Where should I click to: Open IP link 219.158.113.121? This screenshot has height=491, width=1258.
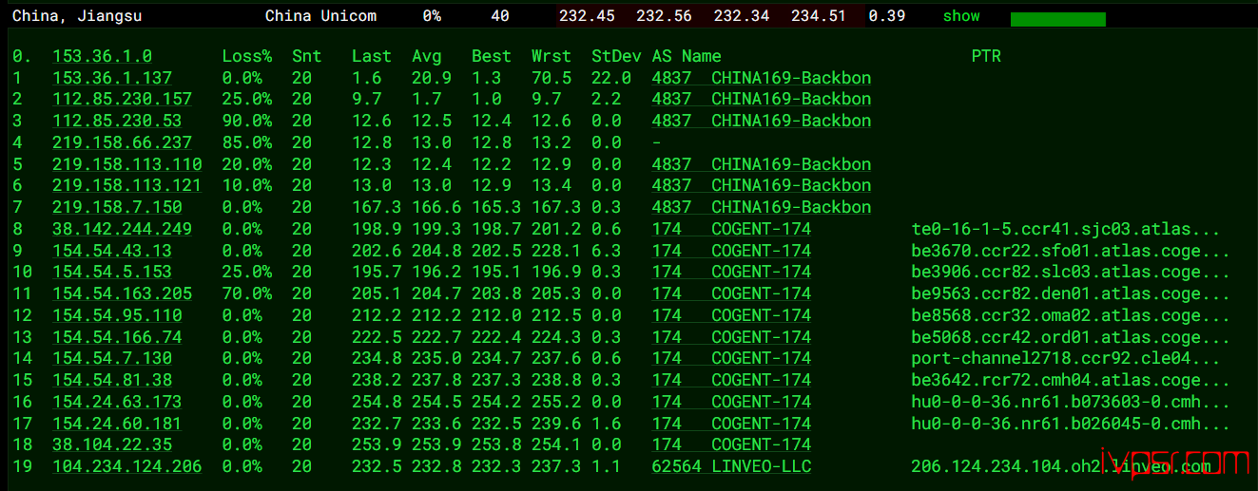127,185
